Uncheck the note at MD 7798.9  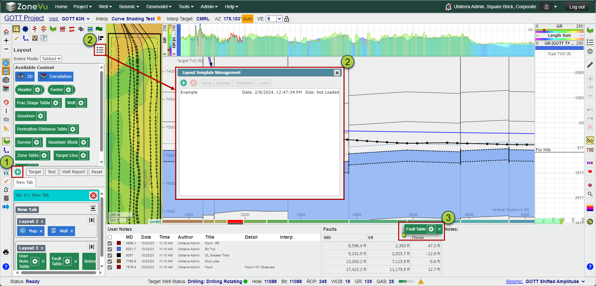tap(110, 261)
